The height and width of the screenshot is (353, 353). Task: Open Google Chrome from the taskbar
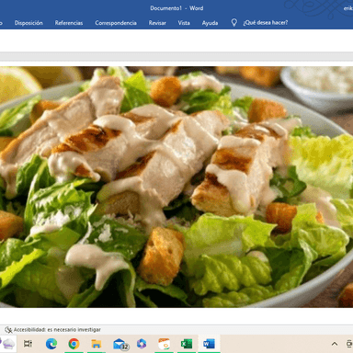tap(74, 344)
